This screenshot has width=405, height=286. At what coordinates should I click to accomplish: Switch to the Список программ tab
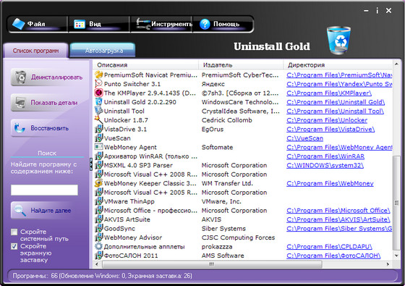[x=35, y=51]
